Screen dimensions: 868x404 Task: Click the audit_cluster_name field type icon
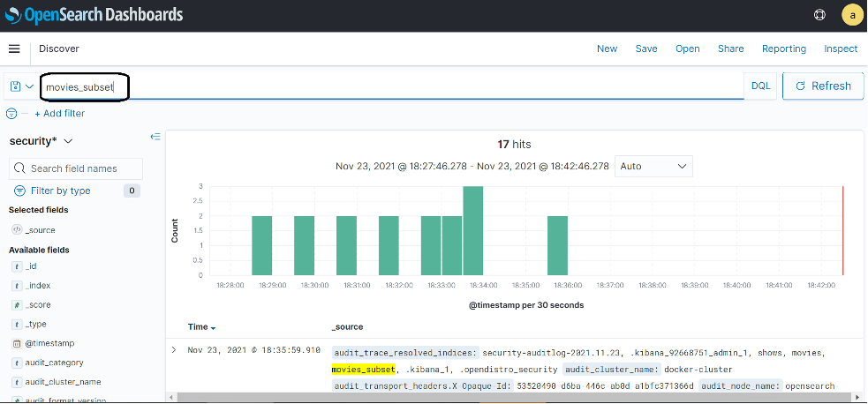pyautogui.click(x=17, y=383)
